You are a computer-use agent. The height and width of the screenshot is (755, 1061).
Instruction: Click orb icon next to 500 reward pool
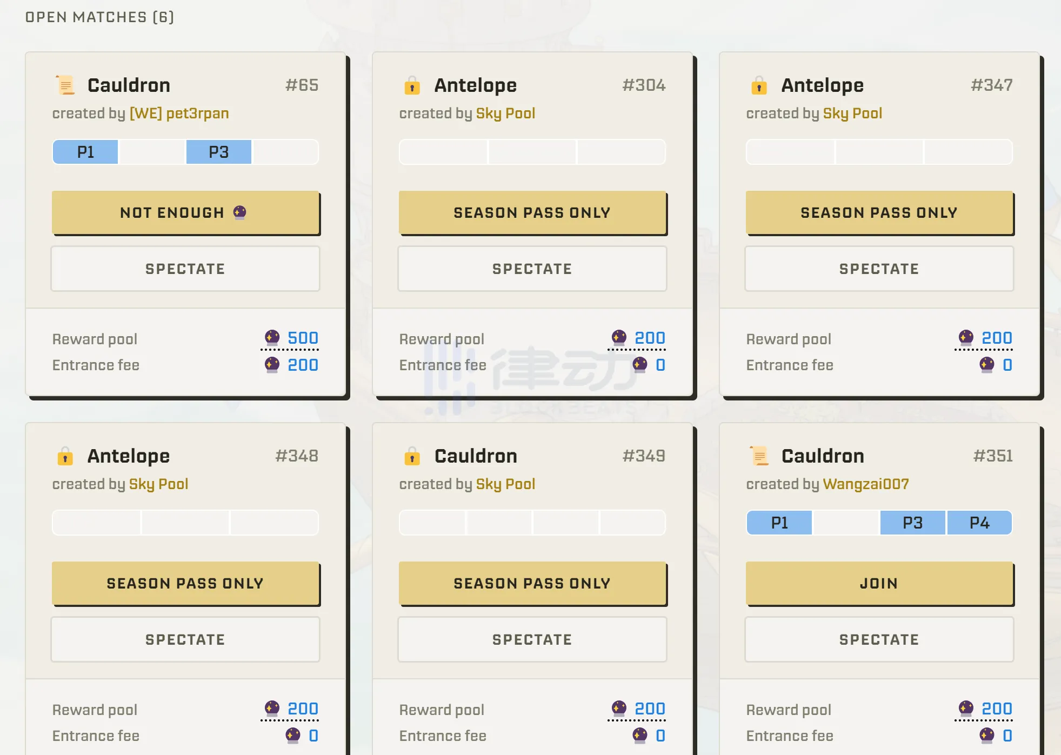[272, 338]
